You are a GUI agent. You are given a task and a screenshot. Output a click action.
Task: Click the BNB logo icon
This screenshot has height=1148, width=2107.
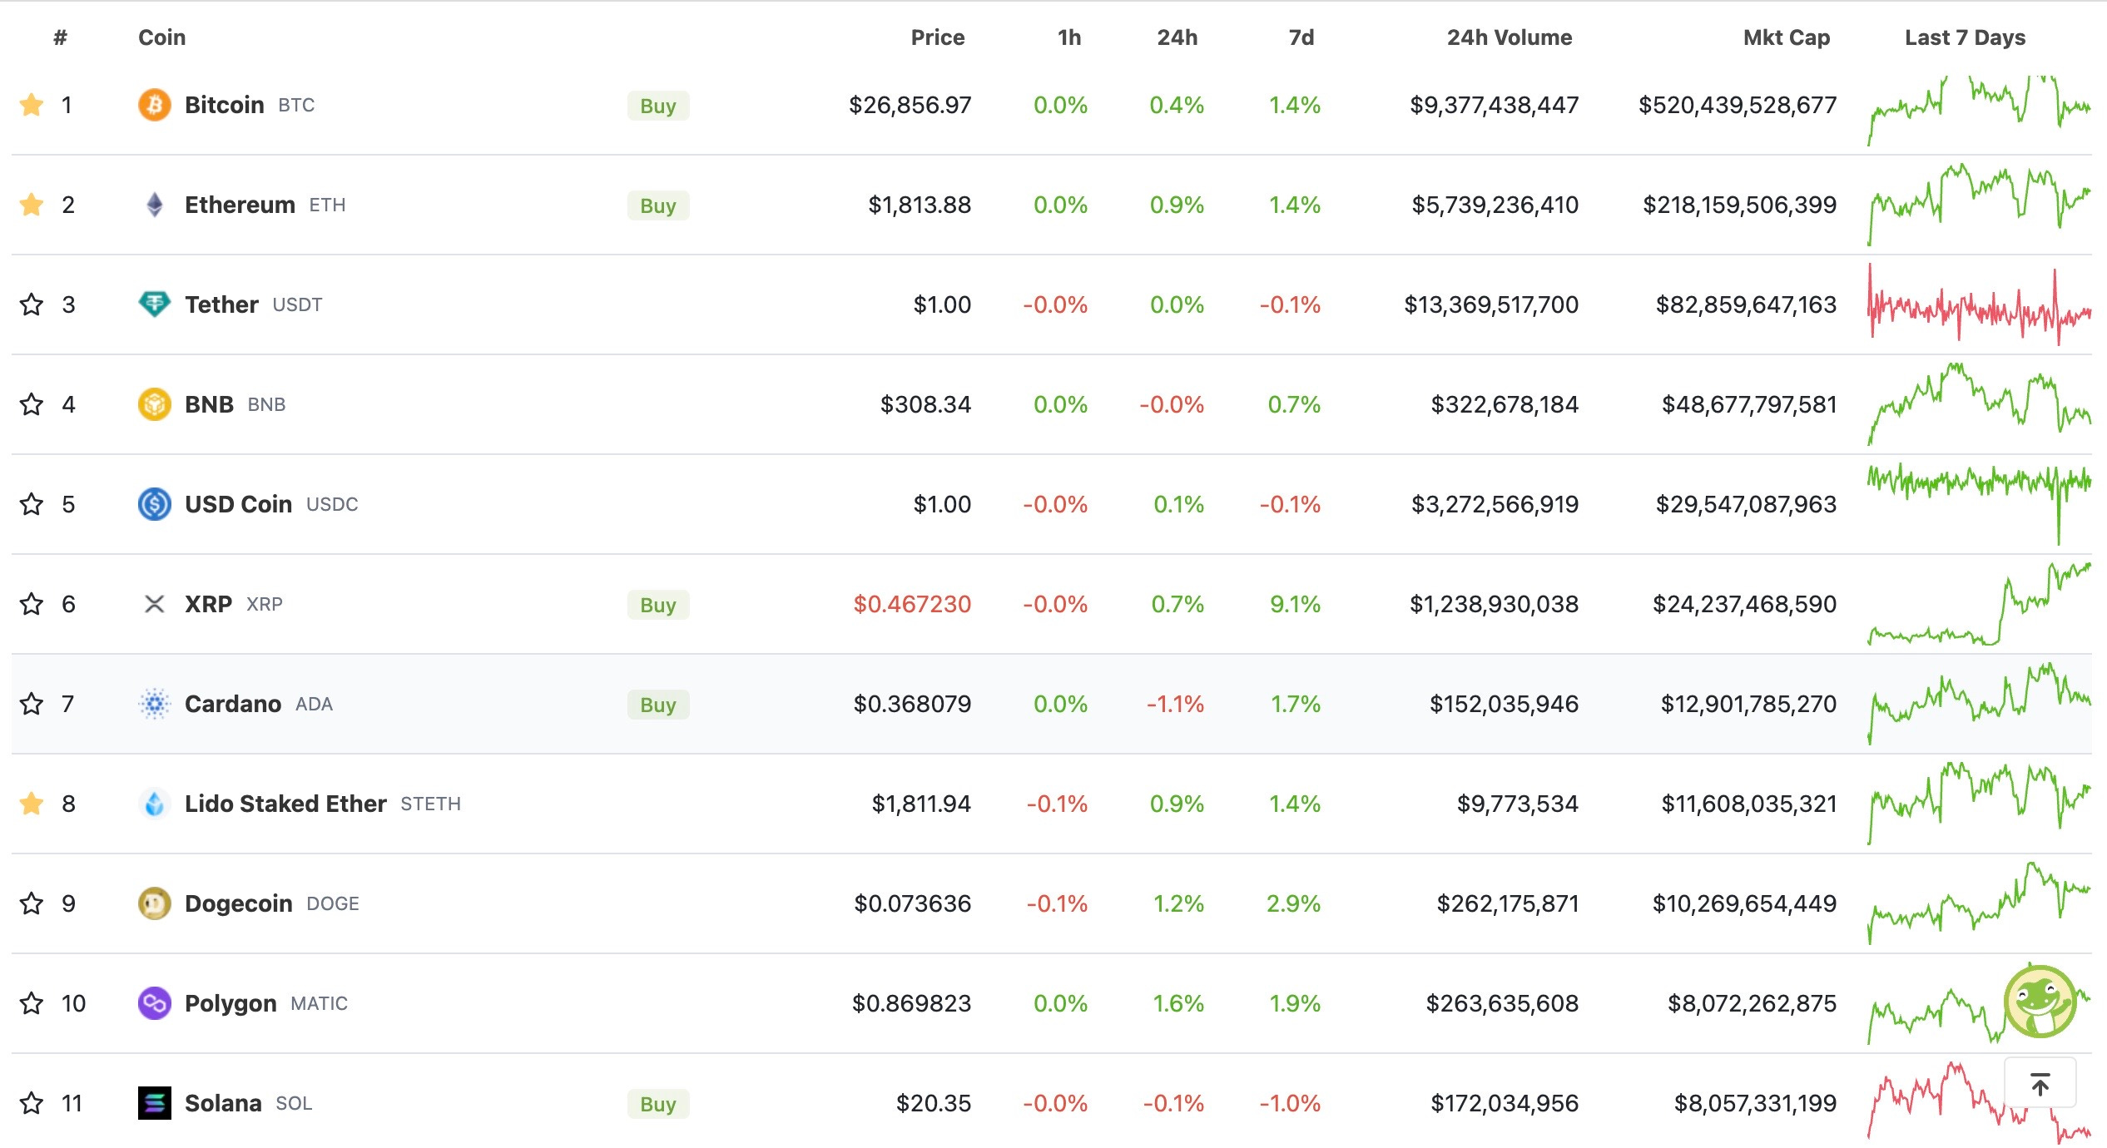point(154,404)
